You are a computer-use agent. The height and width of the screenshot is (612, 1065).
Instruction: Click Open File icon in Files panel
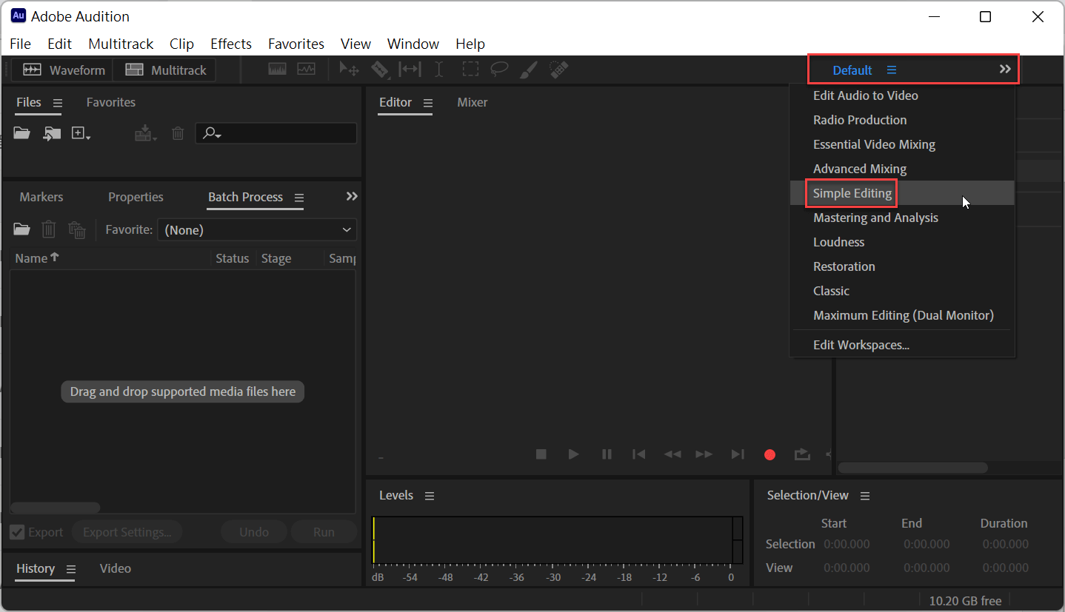coord(21,133)
